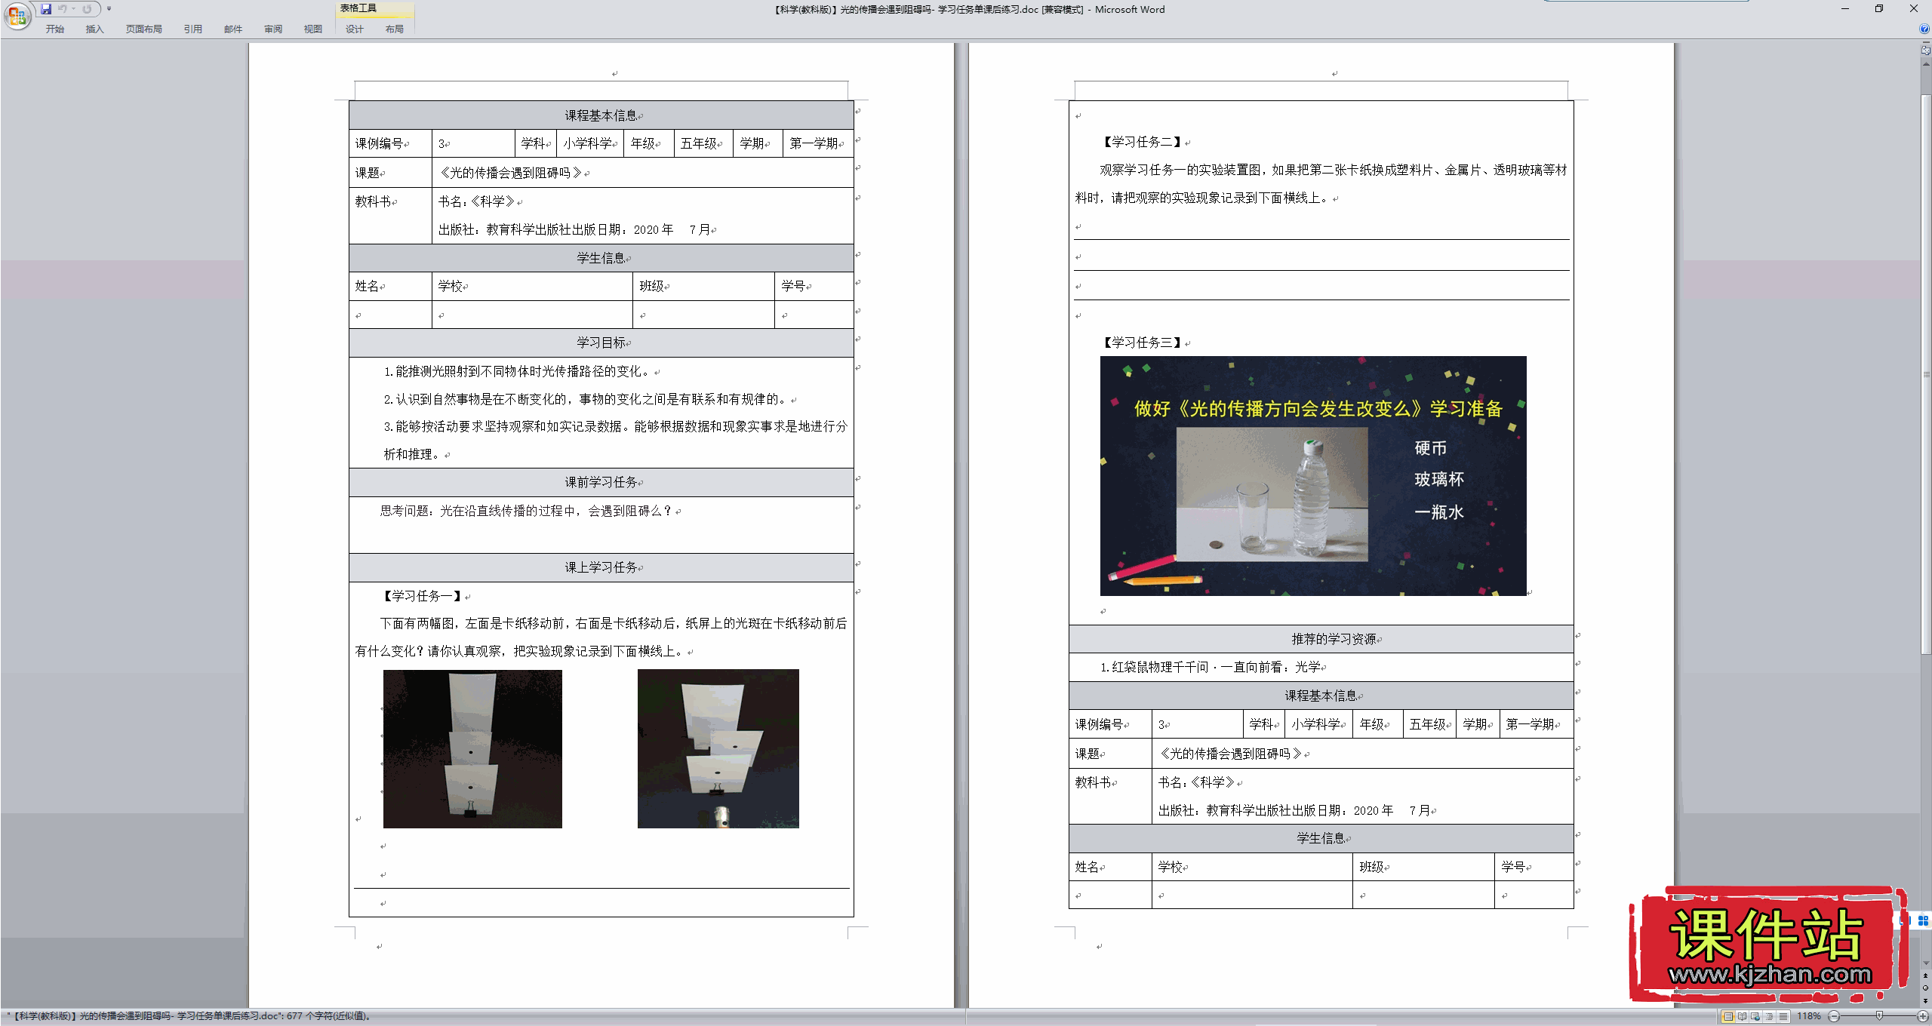The width and height of the screenshot is (1932, 1026).
Task: Switch to Print Layout view
Action: (x=1727, y=1016)
